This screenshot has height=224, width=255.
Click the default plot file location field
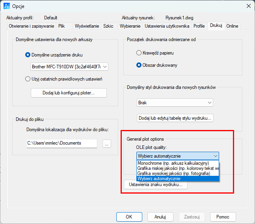click(61, 144)
